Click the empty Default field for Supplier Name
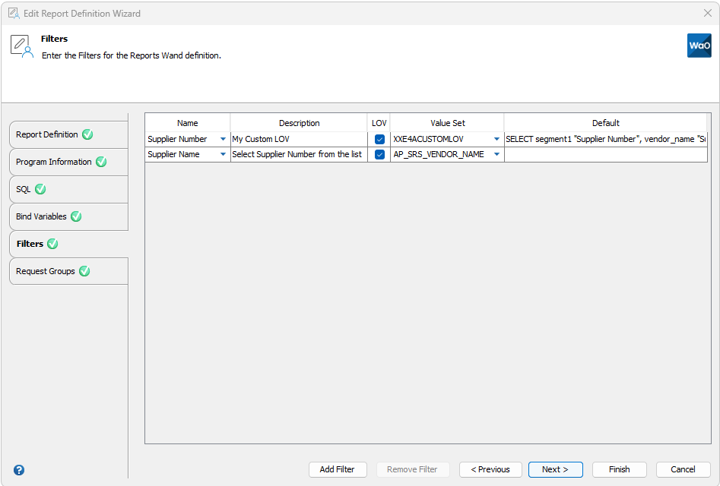The height and width of the screenshot is (486, 720). pos(605,155)
